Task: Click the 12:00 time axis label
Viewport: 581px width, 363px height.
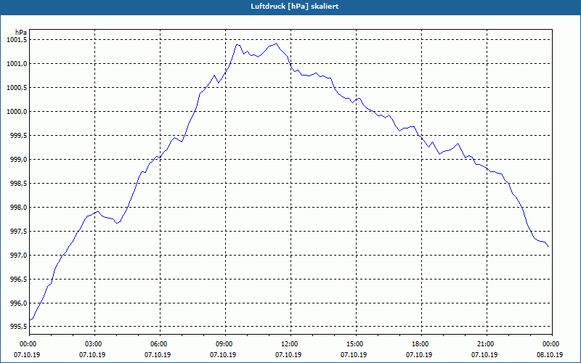Action: tap(290, 344)
